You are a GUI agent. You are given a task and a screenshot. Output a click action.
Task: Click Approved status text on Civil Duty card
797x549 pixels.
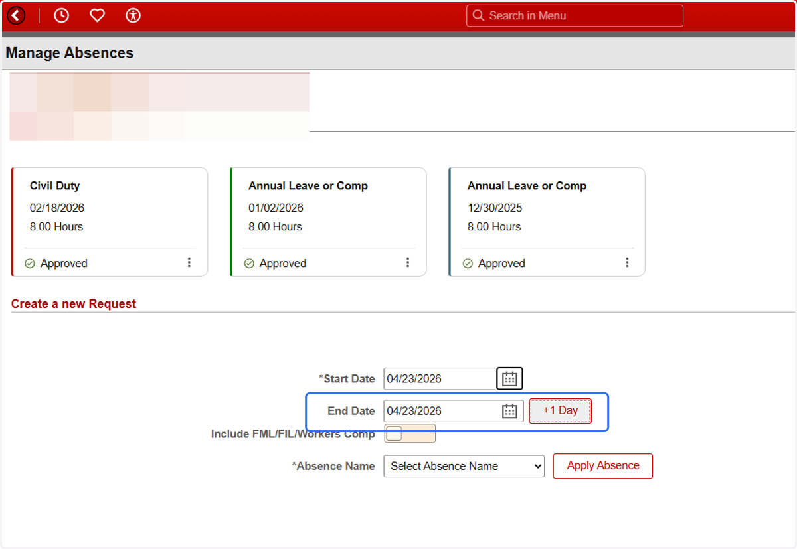[x=64, y=264]
